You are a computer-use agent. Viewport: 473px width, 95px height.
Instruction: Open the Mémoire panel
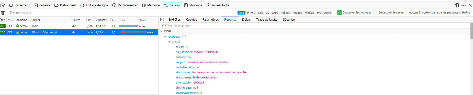pos(151,5)
